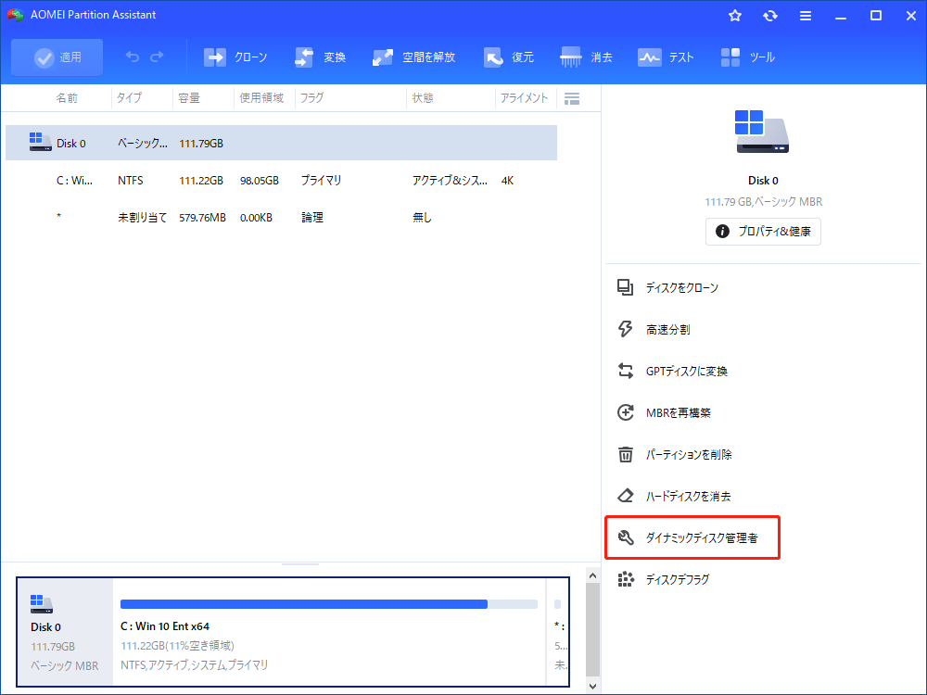
Task: Choose MBRを再構築 option
Action: click(x=665, y=412)
